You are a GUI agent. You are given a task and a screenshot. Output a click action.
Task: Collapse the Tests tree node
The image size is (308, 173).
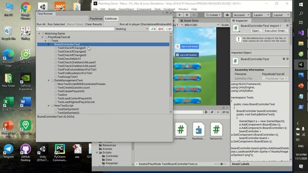coord(45,40)
